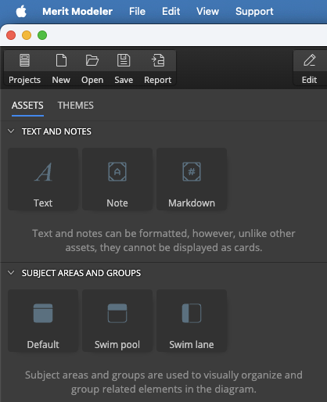The width and height of the screenshot is (327, 402).
Task: Pick the Swim lane group tile
Action: [x=192, y=321]
